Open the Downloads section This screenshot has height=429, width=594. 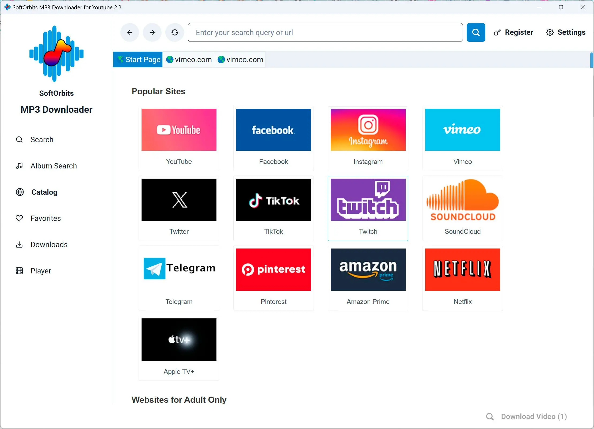tap(49, 244)
